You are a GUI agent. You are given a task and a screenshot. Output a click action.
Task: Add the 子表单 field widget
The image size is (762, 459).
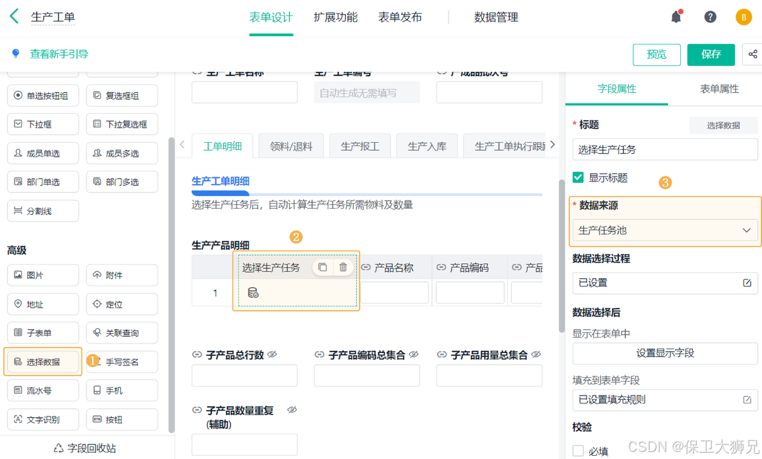pos(43,333)
